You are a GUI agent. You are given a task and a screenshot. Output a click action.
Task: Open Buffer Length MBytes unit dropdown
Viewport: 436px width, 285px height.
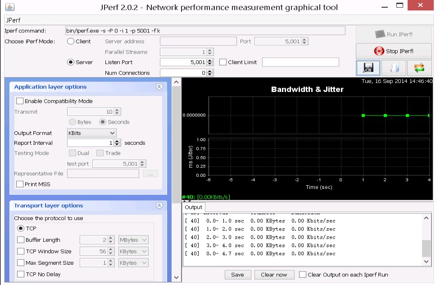pos(133,240)
